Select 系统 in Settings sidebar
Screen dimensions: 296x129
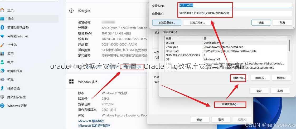point(10,19)
